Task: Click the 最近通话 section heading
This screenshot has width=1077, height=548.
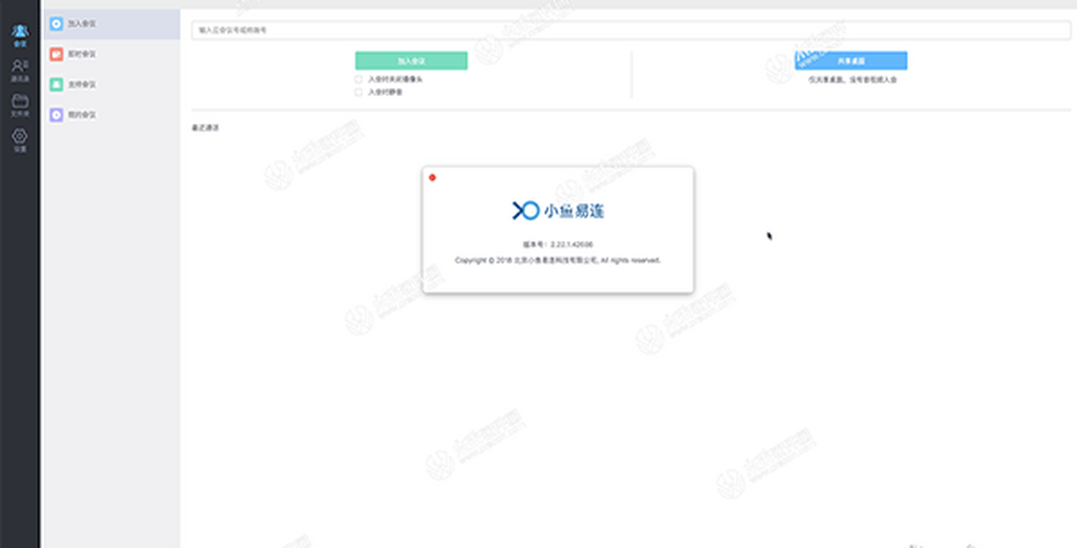Action: (x=205, y=128)
